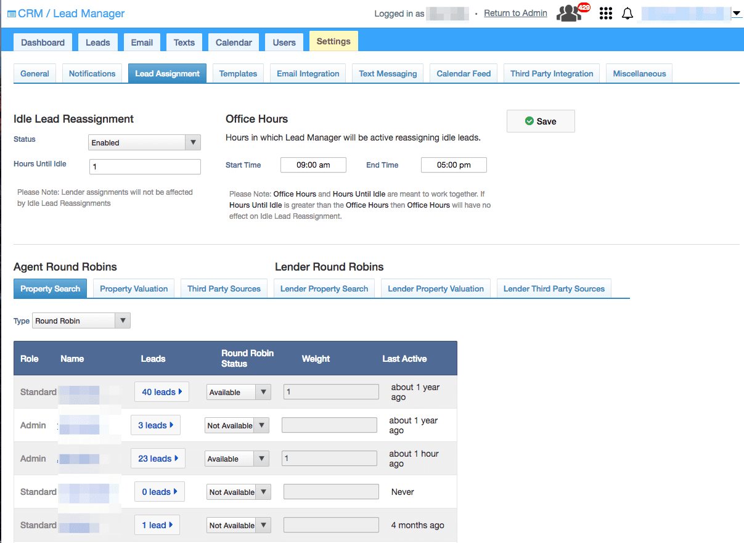Switch to the Property Valuation round robin tab
The image size is (744, 543).
(133, 288)
